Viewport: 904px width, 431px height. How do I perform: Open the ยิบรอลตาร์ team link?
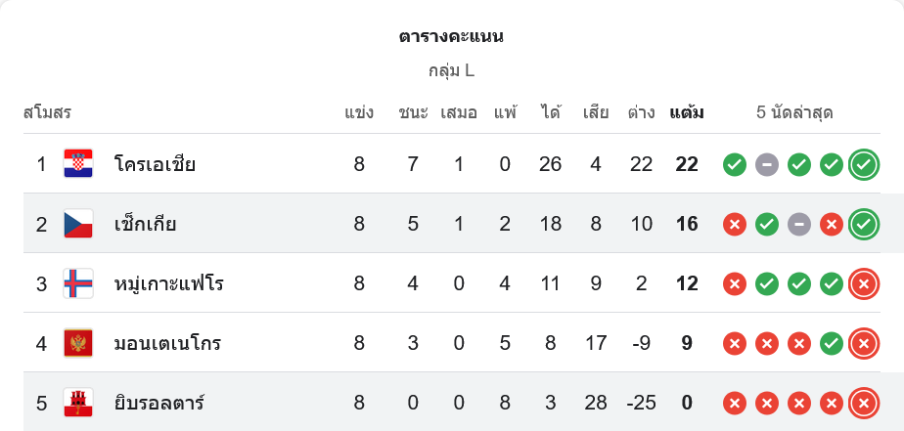(x=158, y=403)
